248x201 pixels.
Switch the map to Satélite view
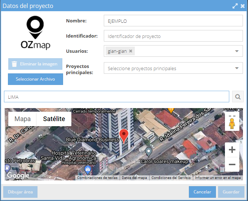(x=54, y=119)
